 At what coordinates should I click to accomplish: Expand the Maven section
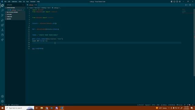(15, 19)
